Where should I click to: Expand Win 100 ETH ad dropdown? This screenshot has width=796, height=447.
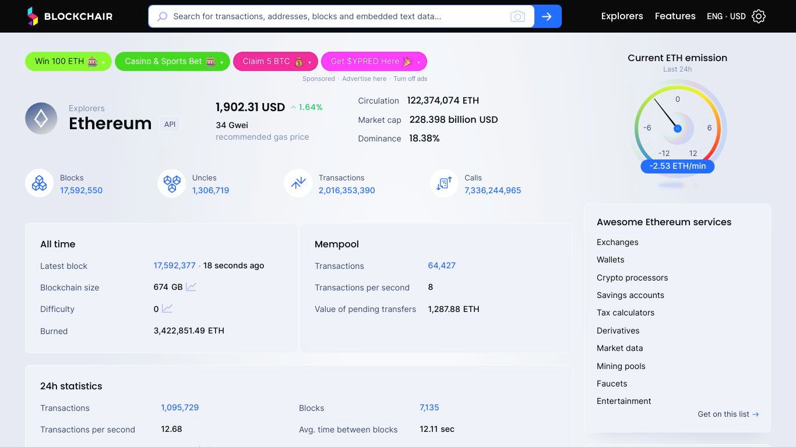point(104,62)
